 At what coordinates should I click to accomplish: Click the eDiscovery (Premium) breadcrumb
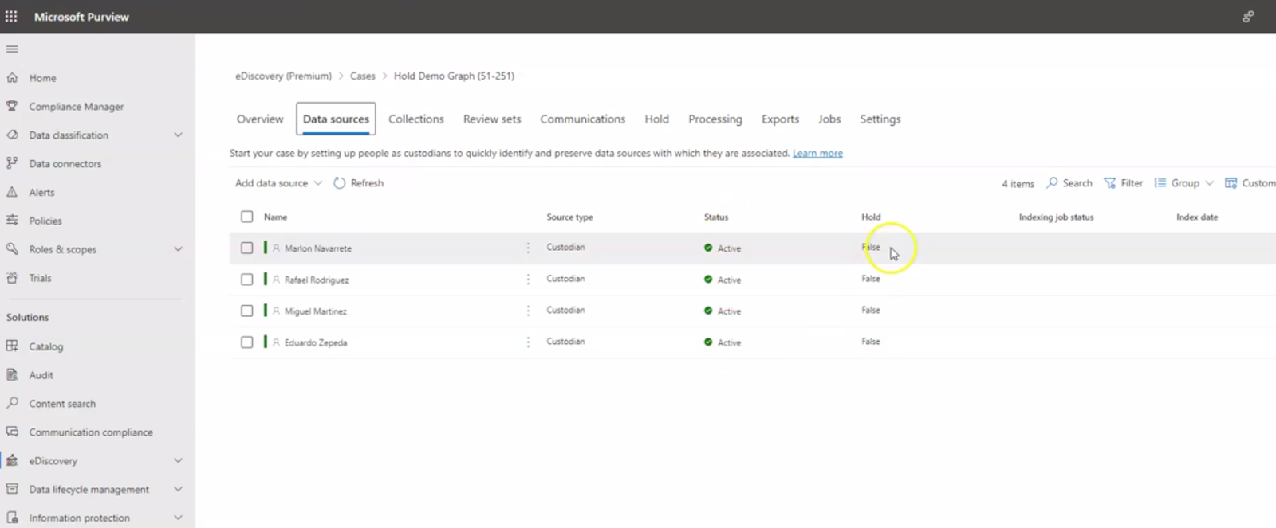coord(283,76)
